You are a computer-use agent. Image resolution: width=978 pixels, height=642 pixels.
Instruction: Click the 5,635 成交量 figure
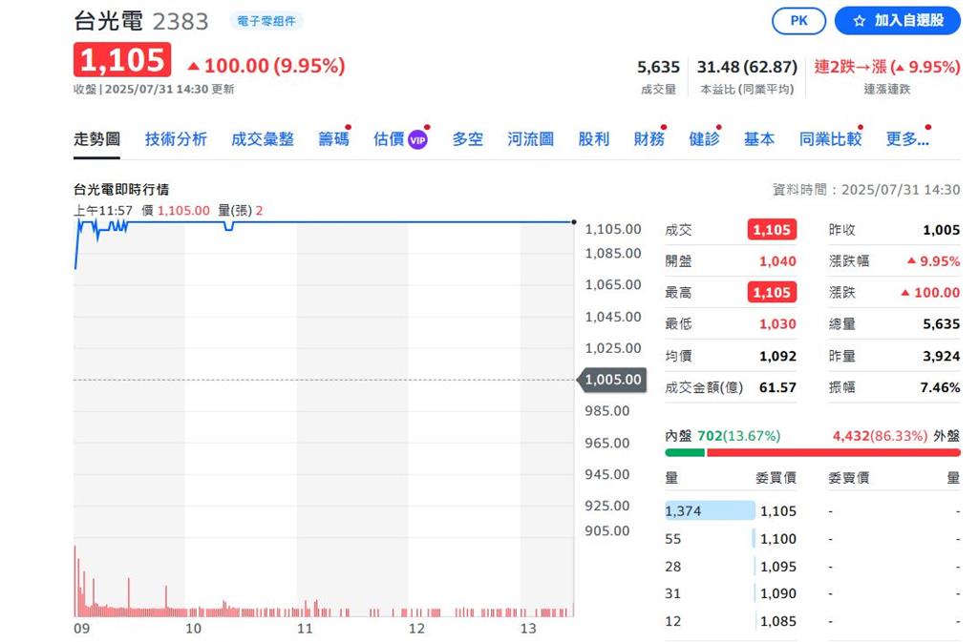[658, 67]
